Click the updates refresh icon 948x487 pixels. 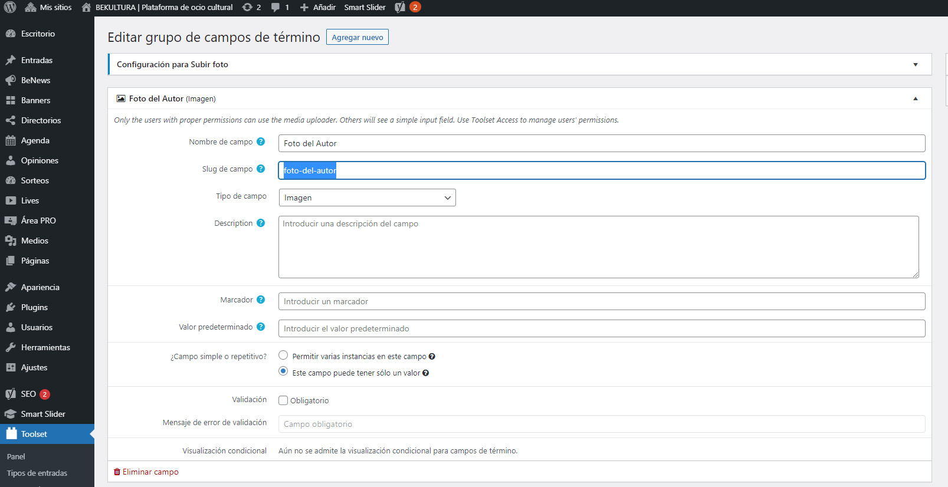point(247,7)
